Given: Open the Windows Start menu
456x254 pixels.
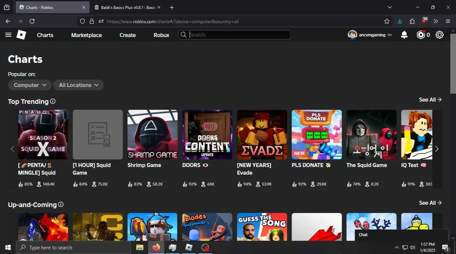Looking at the screenshot, I should [8, 247].
